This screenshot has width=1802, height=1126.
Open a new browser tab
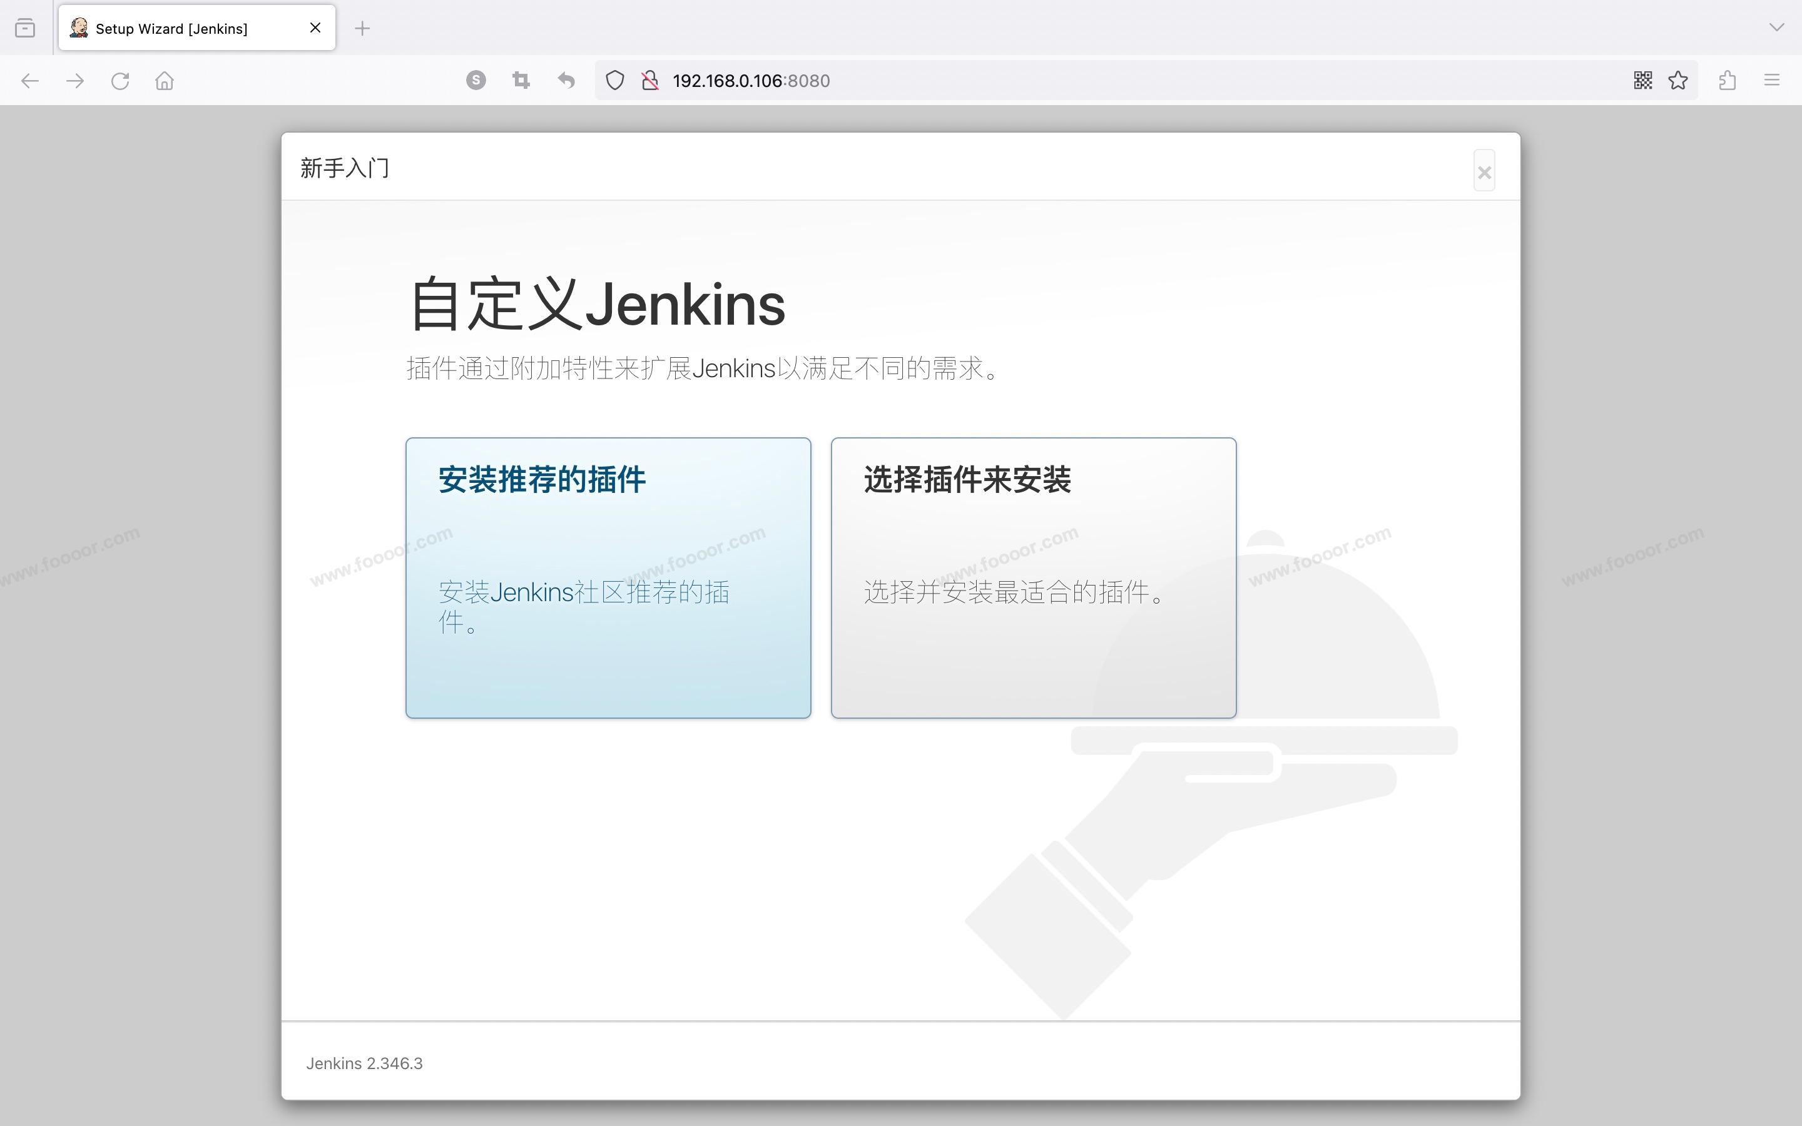coord(362,28)
